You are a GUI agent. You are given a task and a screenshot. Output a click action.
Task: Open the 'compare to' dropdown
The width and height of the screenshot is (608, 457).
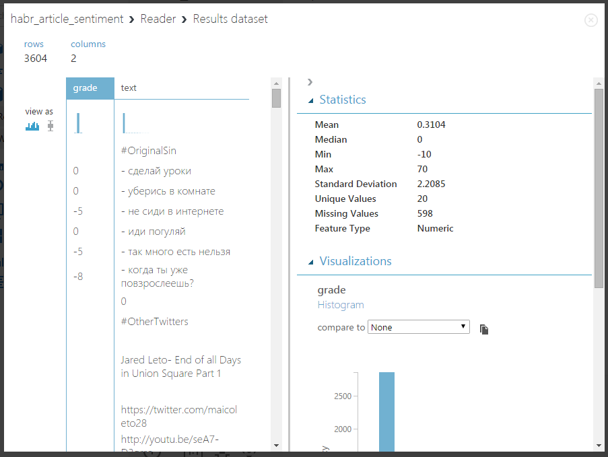coord(418,327)
